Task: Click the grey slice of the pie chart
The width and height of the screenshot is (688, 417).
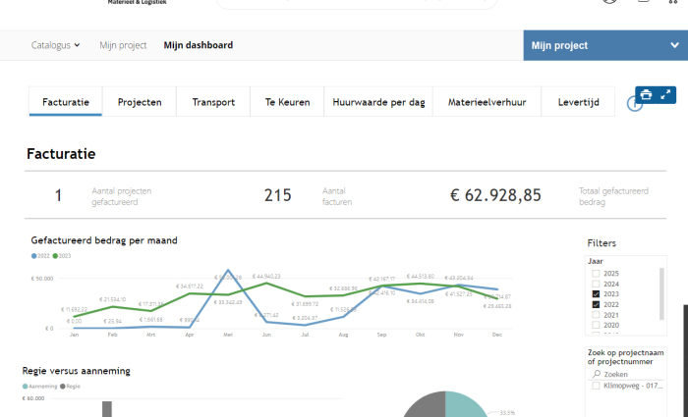Action: (427, 405)
